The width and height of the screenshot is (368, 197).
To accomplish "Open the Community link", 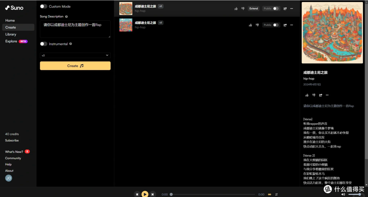I will point(13,158).
